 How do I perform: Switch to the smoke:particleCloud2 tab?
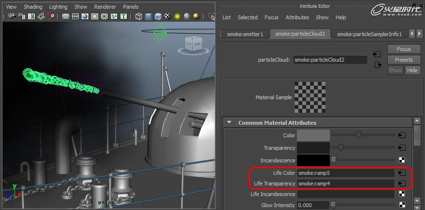pyautogui.click(x=300, y=34)
